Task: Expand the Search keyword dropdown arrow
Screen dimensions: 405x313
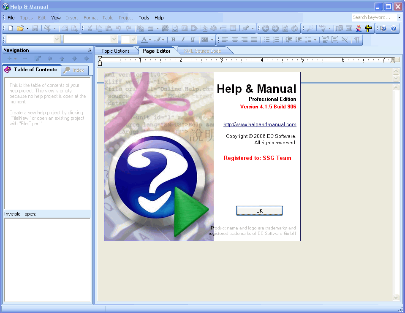Action: [x=400, y=18]
